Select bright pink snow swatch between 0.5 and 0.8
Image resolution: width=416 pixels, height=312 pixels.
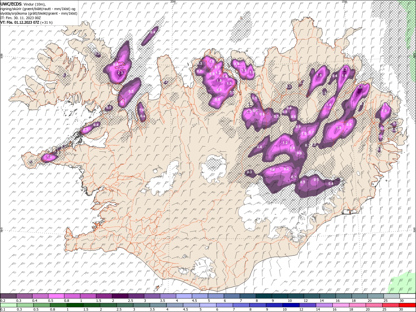coord(56,296)
